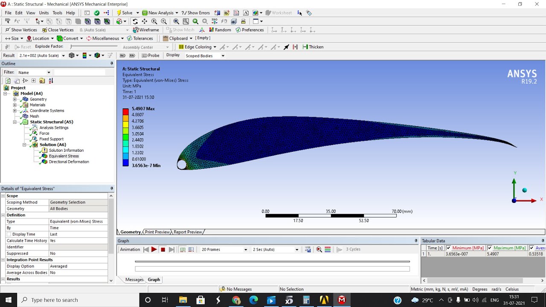
Task: Click the green checkmark icon beside Help
Action: 97,13
